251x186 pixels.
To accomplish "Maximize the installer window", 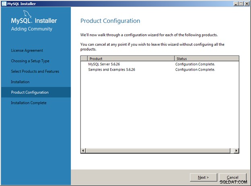I will (241, 4).
